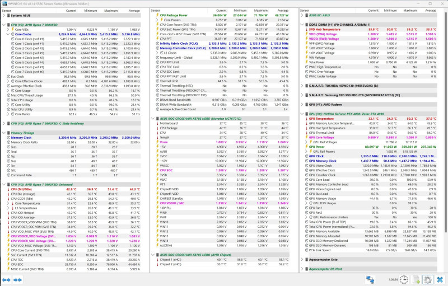Expand the System: ASUS sensor group
Image resolution: width=448 pixels, height=286 pixels.
coord(4,16)
